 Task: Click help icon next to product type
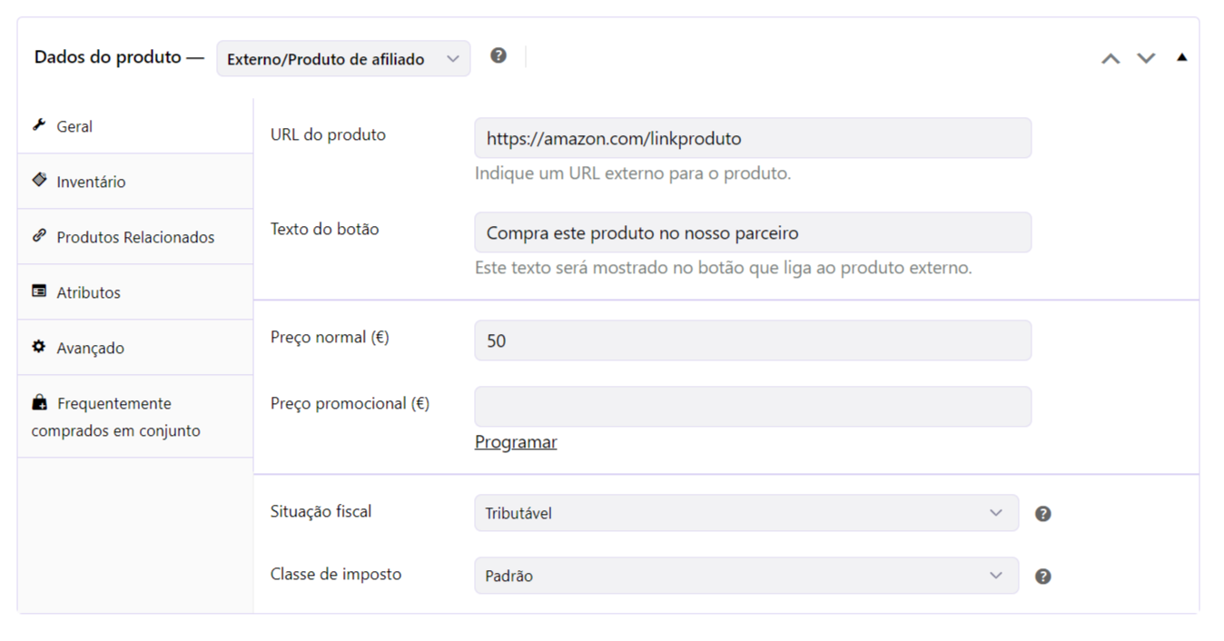[x=498, y=55]
